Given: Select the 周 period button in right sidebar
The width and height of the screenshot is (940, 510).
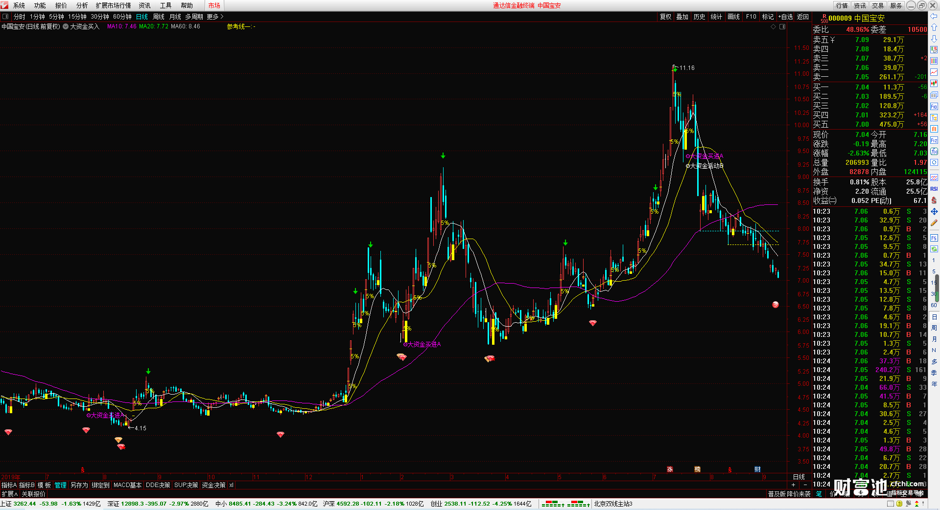Looking at the screenshot, I should tap(934, 328).
